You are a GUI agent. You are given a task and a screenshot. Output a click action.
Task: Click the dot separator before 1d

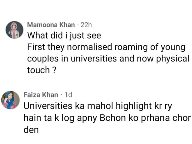[x=61, y=95]
